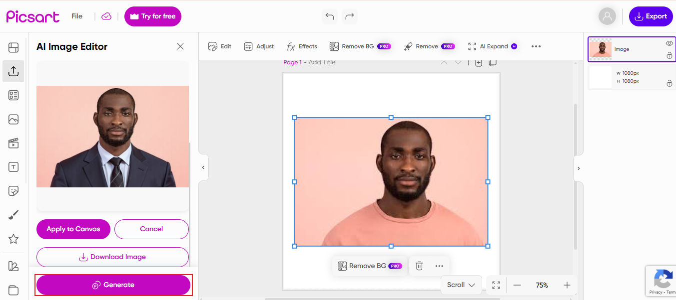Open the user account avatar
This screenshot has width=676, height=300.
point(607,16)
